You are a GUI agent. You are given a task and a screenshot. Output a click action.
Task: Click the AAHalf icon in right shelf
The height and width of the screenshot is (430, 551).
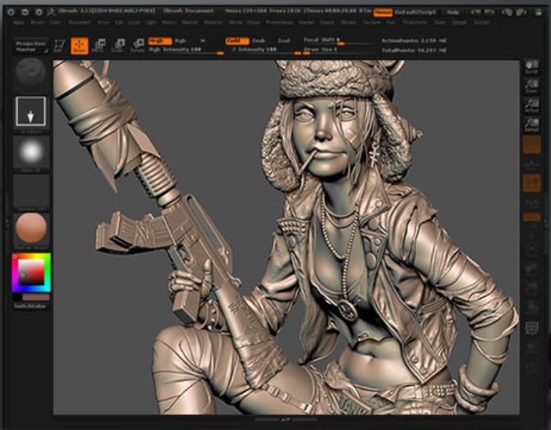pyautogui.click(x=531, y=125)
